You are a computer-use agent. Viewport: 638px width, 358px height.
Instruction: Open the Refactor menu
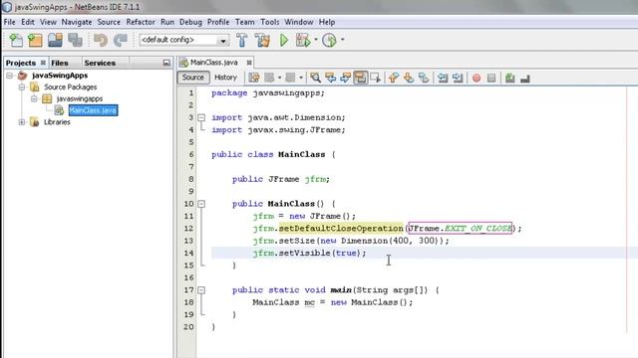(141, 22)
